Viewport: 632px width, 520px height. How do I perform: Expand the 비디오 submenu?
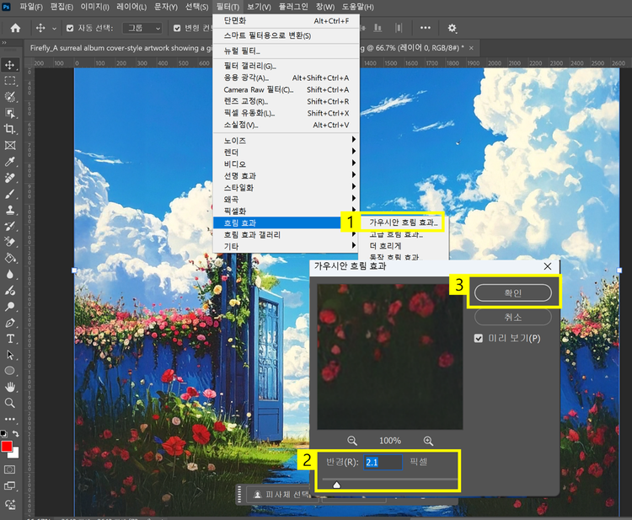(x=286, y=164)
